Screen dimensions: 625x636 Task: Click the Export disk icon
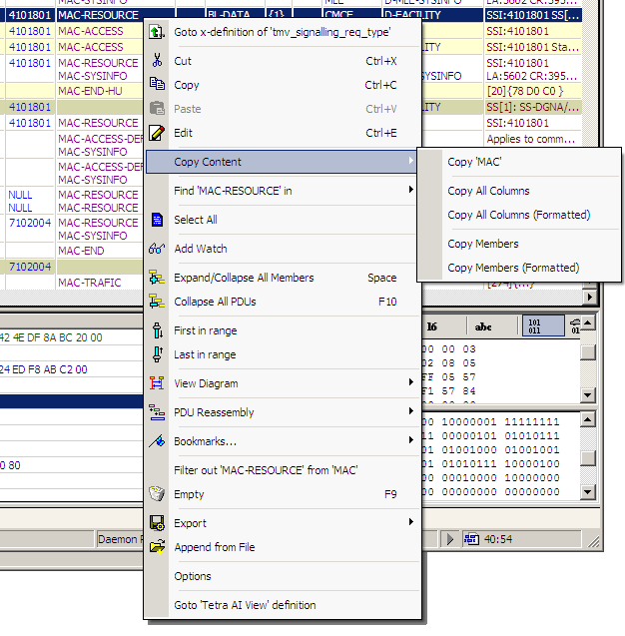pyautogui.click(x=156, y=523)
